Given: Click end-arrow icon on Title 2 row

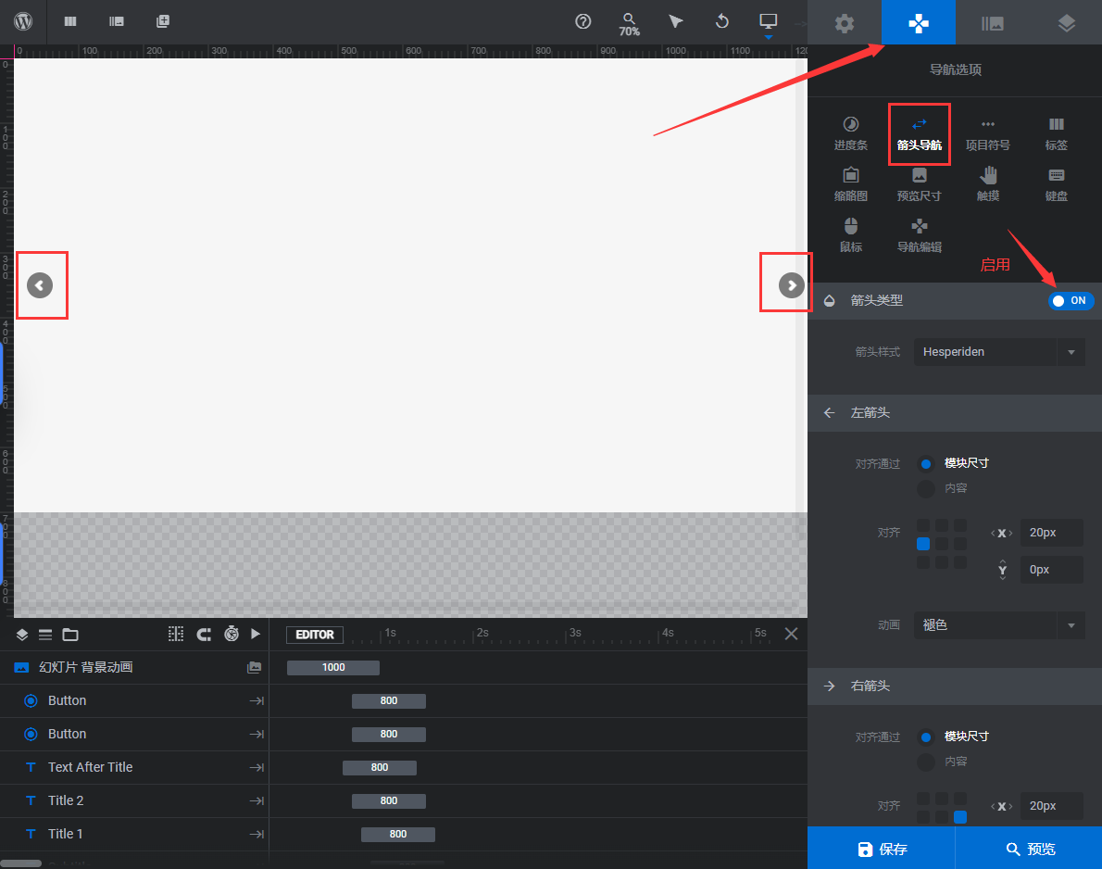Looking at the screenshot, I should (x=257, y=800).
